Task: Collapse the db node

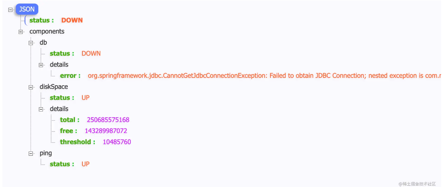Action: [x=31, y=43]
